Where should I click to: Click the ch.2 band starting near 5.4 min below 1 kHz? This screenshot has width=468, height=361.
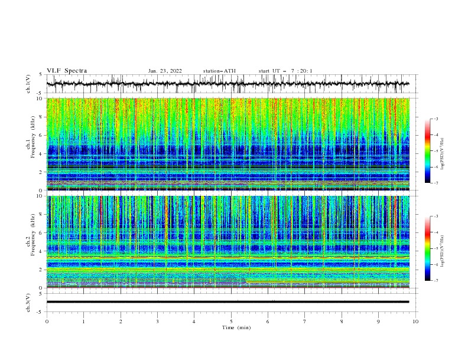pos(327,281)
